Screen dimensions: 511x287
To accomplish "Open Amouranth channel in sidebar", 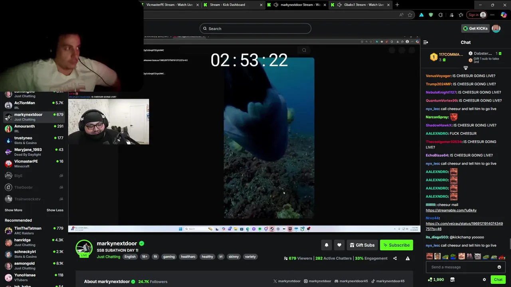I will [34, 128].
